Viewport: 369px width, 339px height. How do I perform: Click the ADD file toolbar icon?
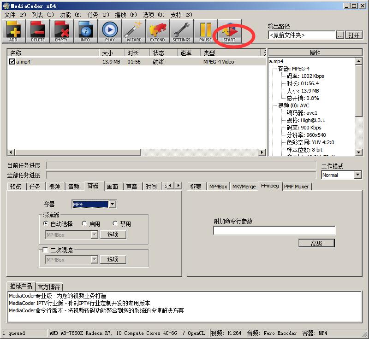point(14,31)
